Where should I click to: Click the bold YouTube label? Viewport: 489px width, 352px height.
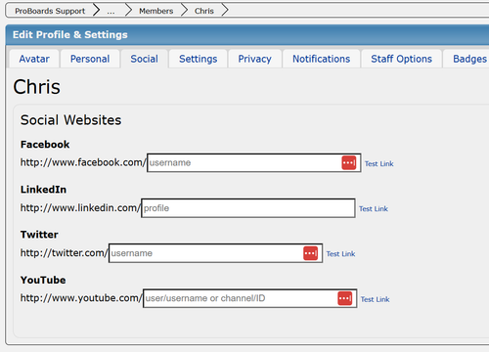point(43,280)
